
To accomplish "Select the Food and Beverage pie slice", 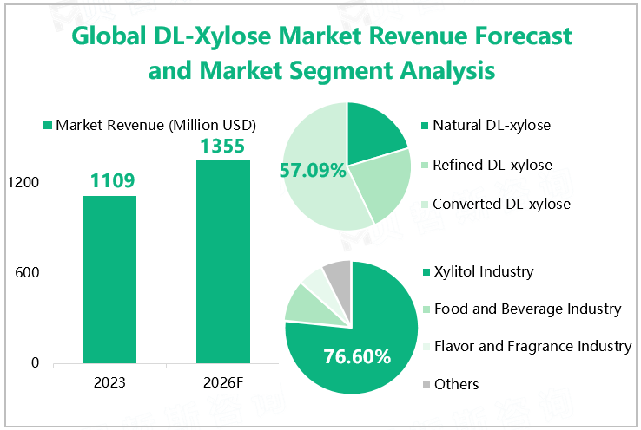I will [x=302, y=303].
